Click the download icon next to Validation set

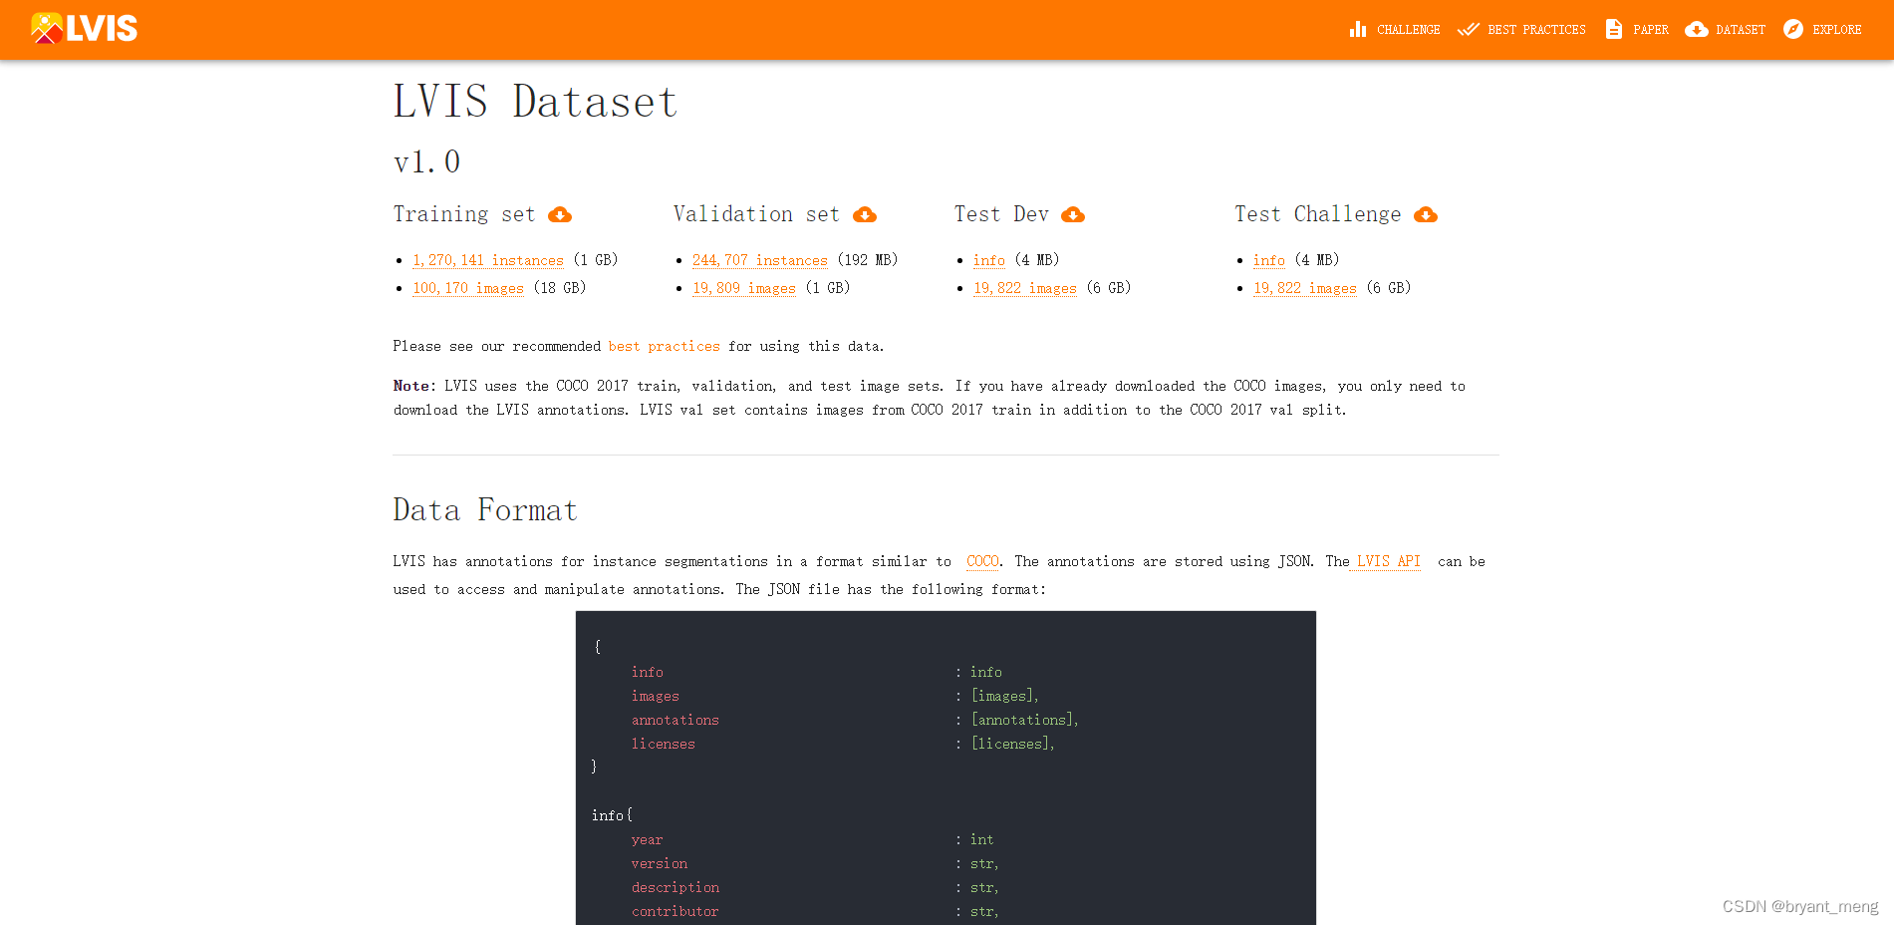865,214
